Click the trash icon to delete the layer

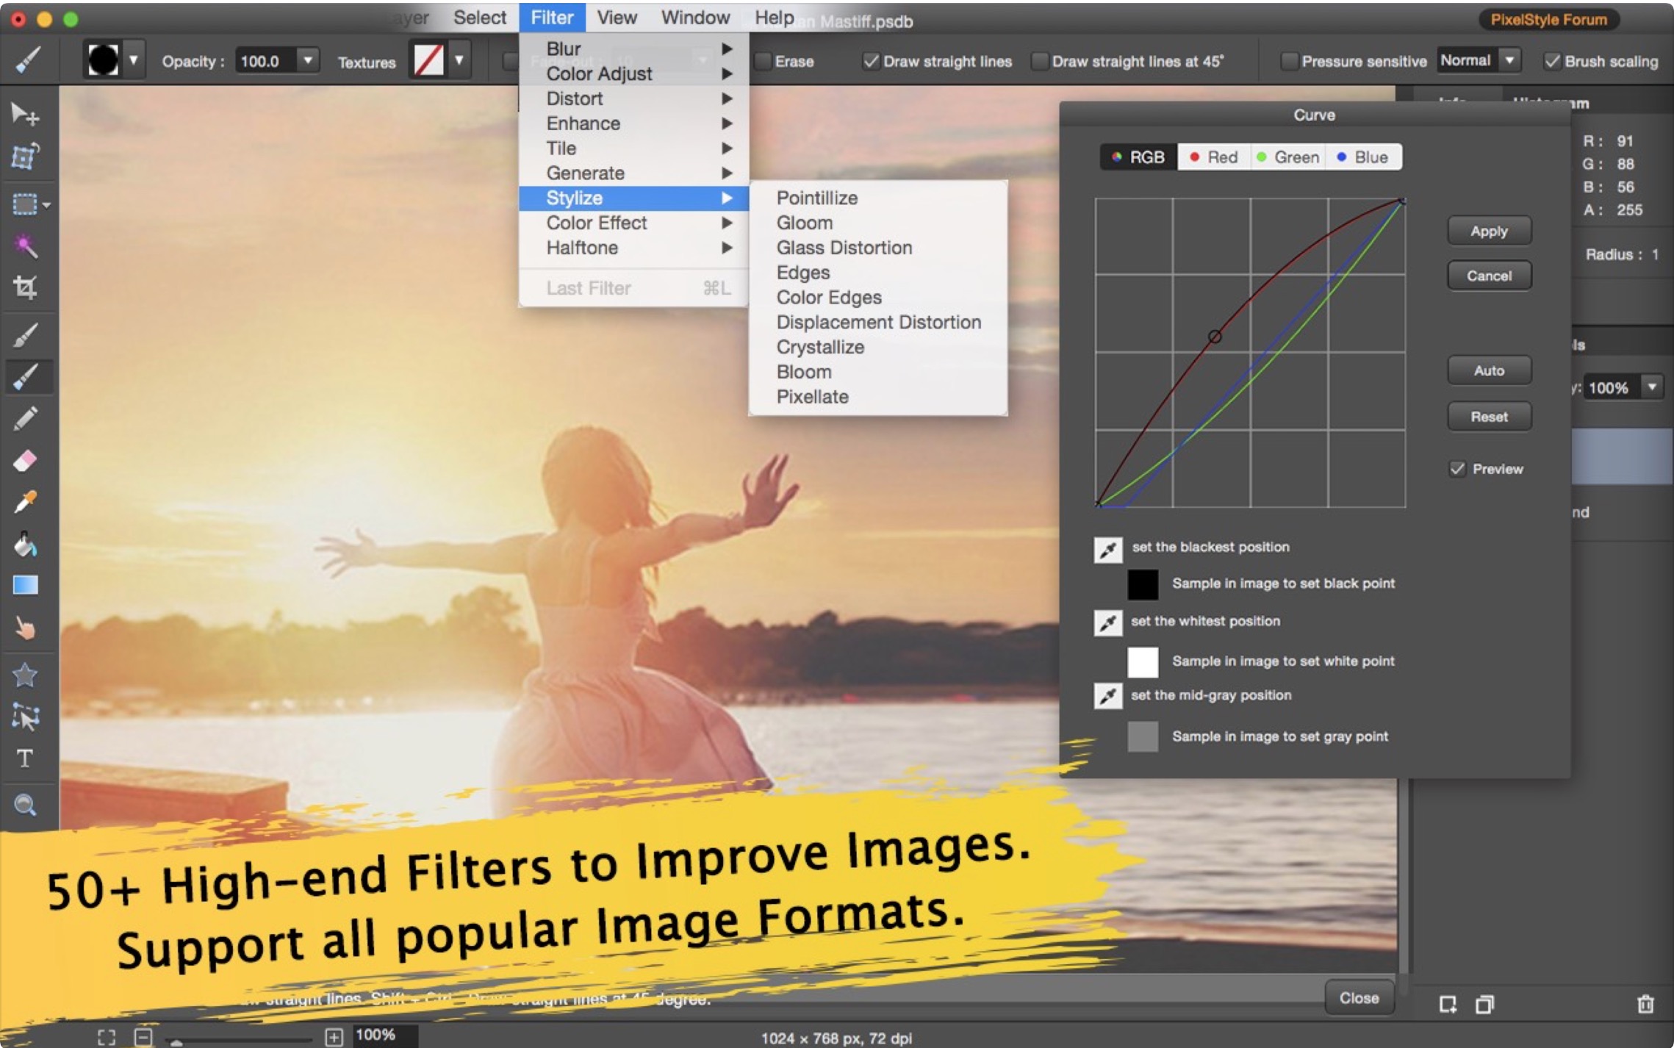pos(1645,1004)
